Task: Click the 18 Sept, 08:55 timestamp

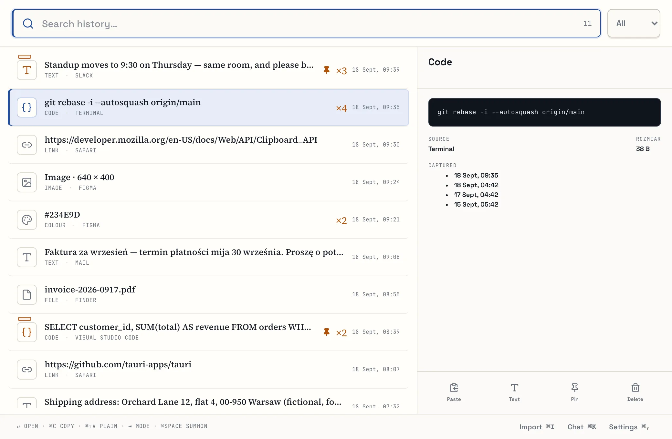Action: click(x=376, y=294)
